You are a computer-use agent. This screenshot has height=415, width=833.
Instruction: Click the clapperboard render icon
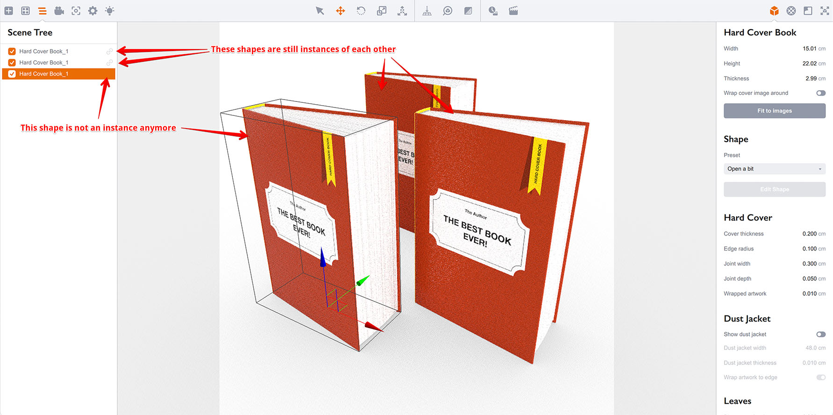(x=513, y=11)
